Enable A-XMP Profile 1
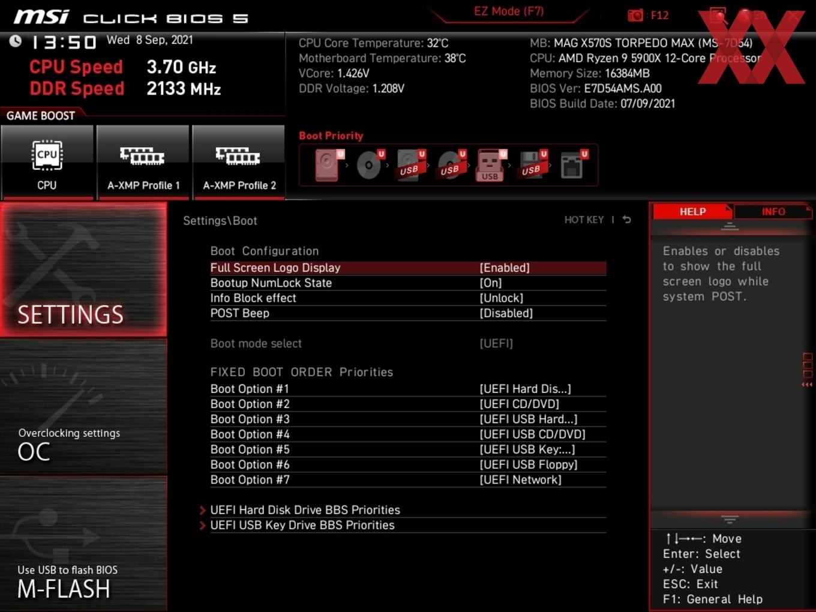 click(143, 162)
